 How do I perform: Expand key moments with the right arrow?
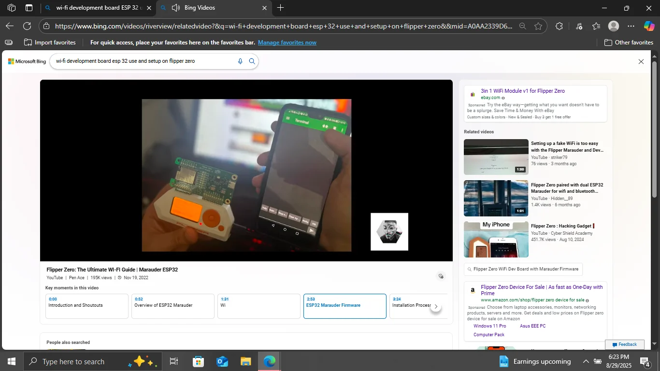436,306
